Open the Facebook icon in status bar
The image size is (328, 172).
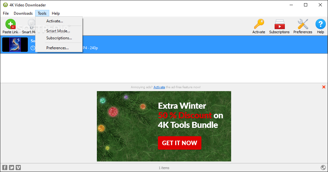click(x=5, y=168)
